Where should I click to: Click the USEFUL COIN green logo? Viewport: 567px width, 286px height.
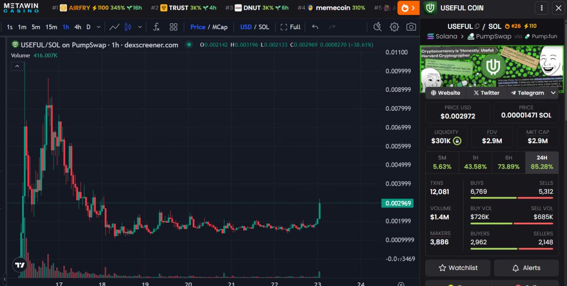point(430,8)
